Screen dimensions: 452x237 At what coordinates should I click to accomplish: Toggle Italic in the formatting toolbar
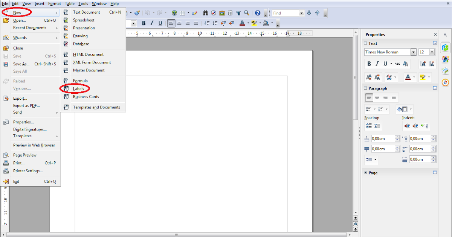tap(152, 23)
